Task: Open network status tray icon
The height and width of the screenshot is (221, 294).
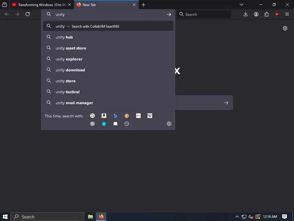Action: [x=244, y=217]
